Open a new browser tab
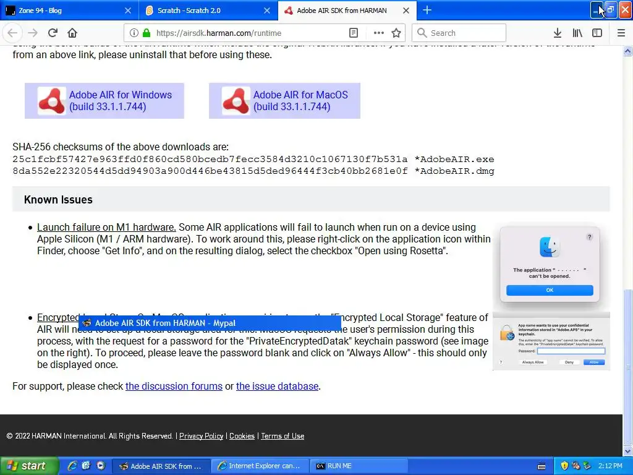The width and height of the screenshot is (633, 475). coord(427,10)
